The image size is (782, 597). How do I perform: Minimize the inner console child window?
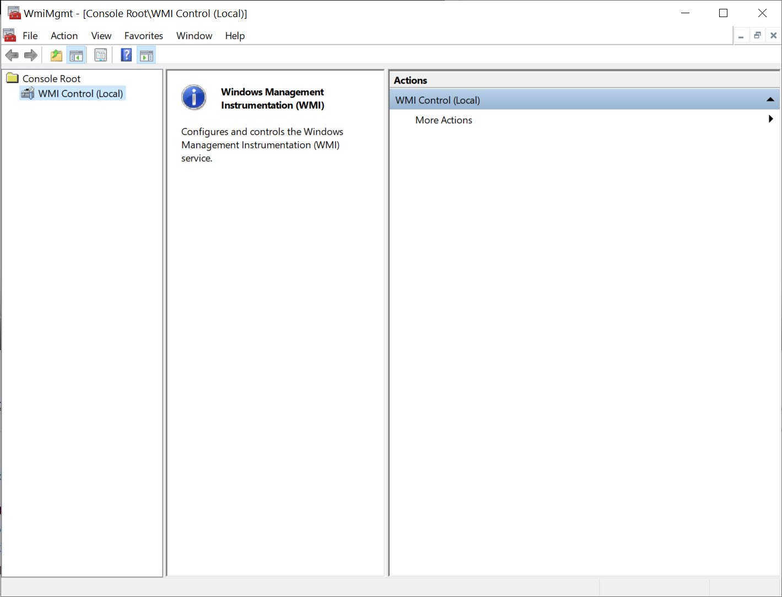pyautogui.click(x=741, y=36)
